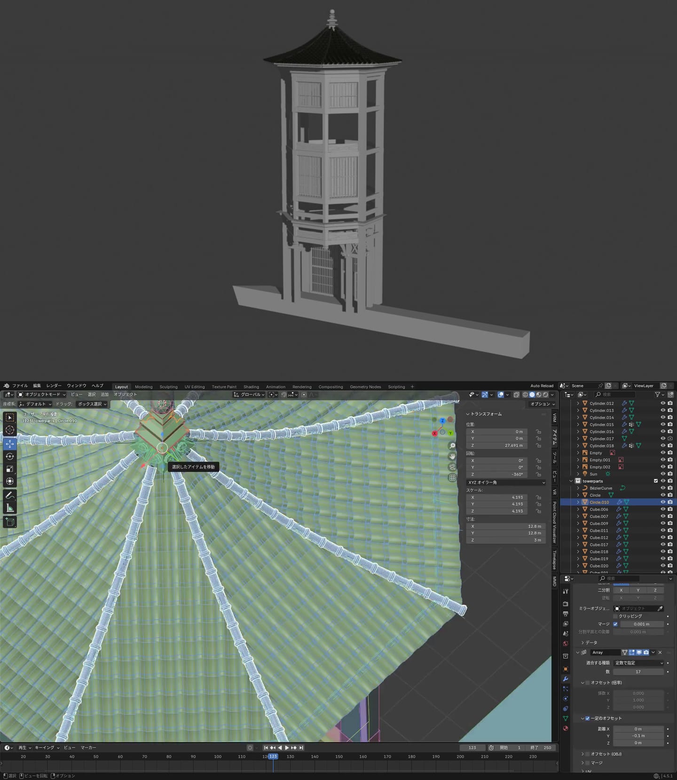Enable the Clipping checkbox
Screen dimensions: 677x780
pyautogui.click(x=615, y=616)
